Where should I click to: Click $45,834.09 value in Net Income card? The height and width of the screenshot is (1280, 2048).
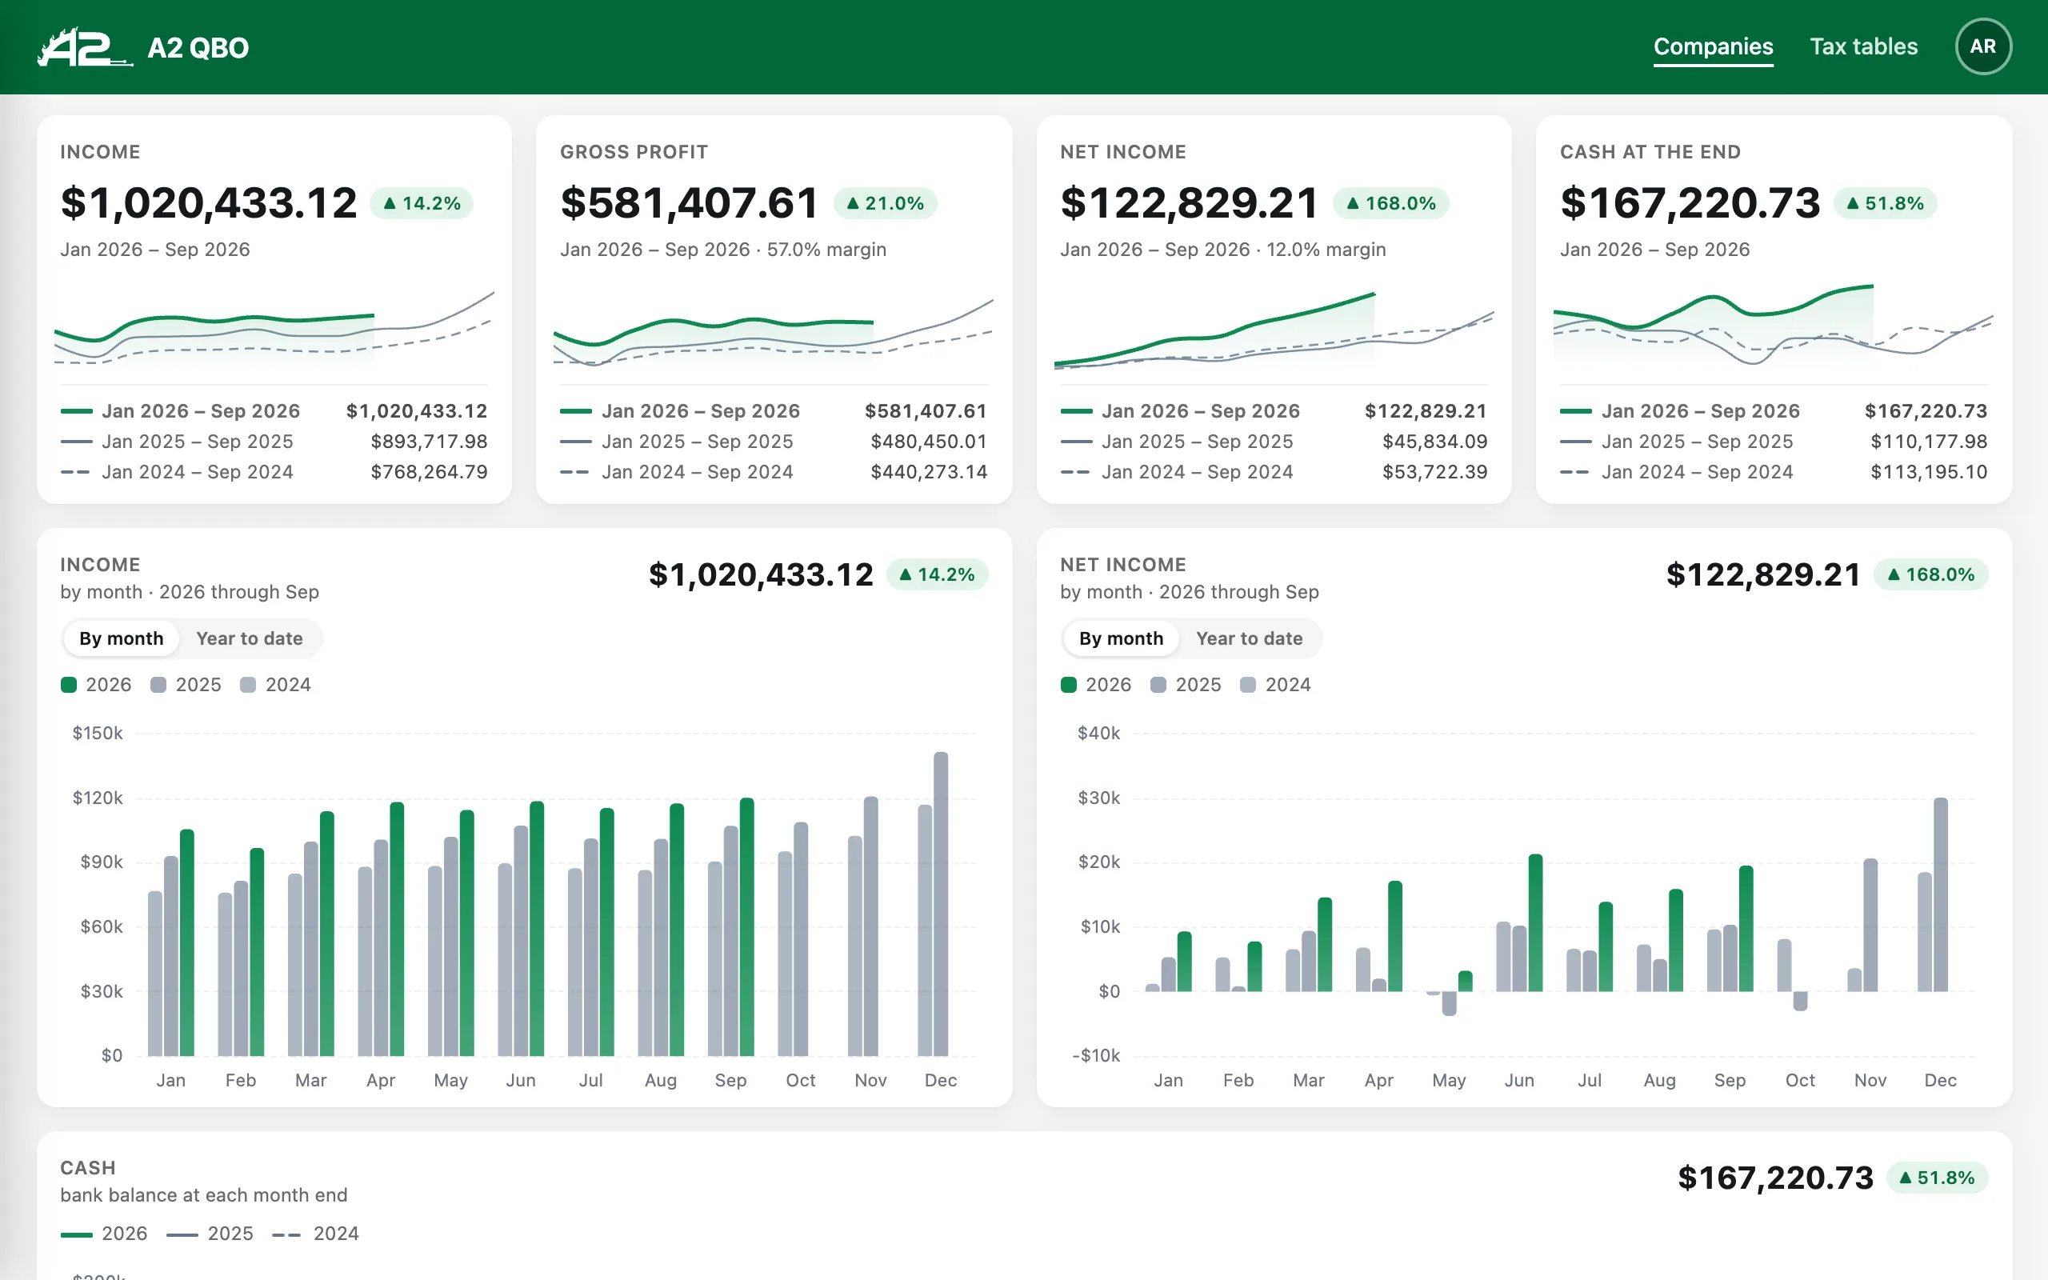click(x=1434, y=442)
